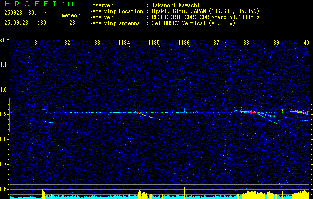The width and height of the screenshot is (313, 199).
Task: Click the antenna text 2el-HB9CV Vertical
Action: tap(178, 23)
